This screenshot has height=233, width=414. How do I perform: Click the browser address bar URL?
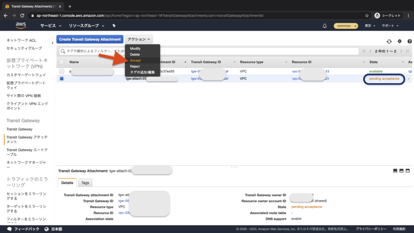pos(150,16)
